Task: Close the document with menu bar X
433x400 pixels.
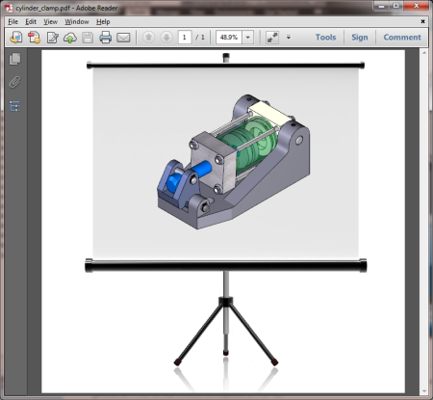Action: 422,21
